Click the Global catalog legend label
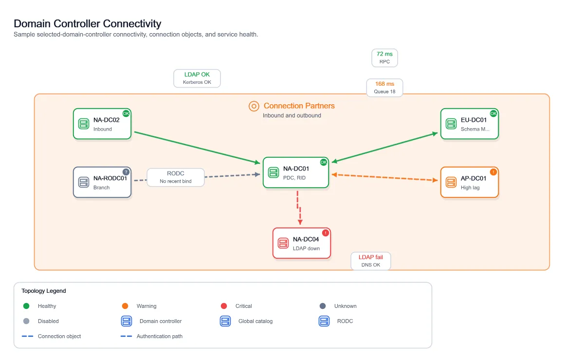 coord(255,321)
